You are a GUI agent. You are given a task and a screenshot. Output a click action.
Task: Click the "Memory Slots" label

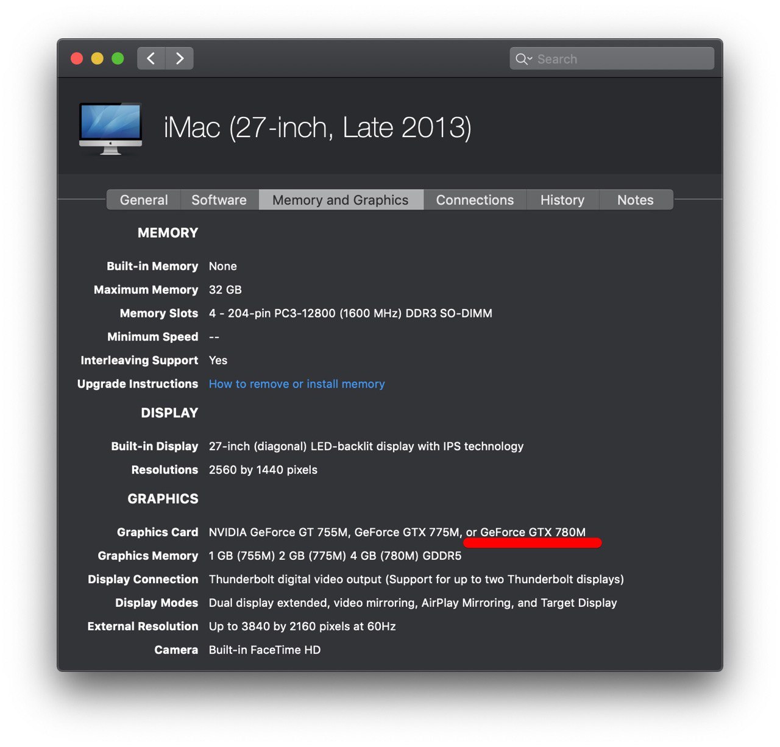(x=159, y=313)
